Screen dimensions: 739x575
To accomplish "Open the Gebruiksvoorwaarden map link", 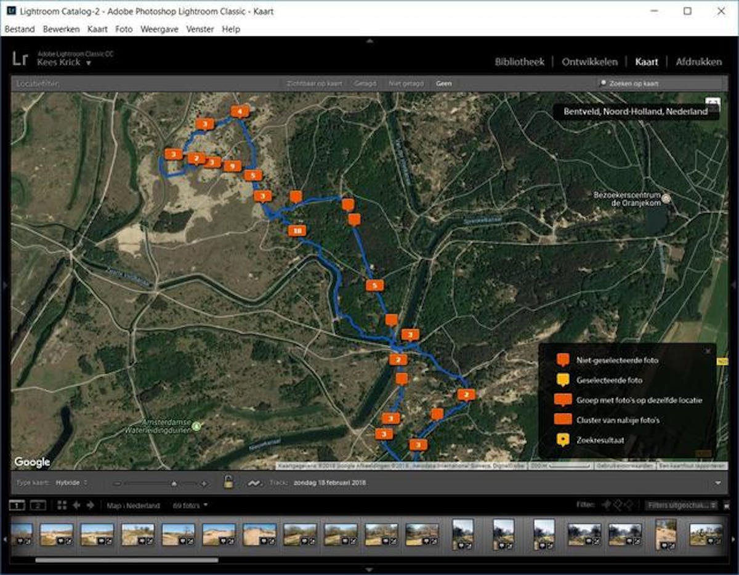I will tap(625, 466).
